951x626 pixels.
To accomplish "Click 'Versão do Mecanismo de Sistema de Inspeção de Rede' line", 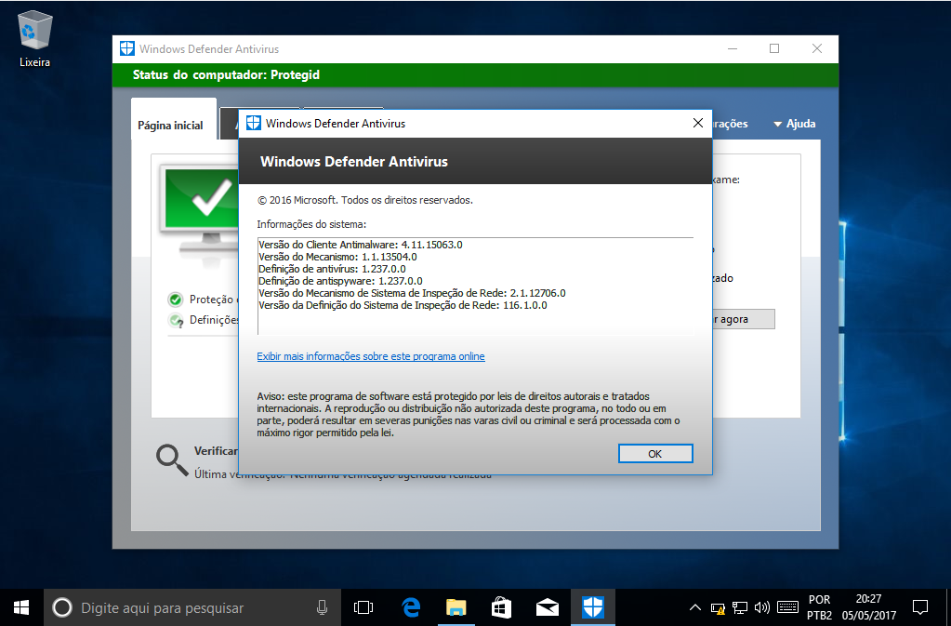I will 412,294.
